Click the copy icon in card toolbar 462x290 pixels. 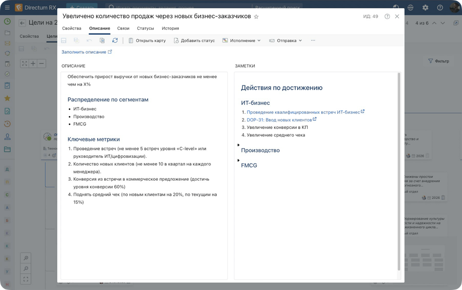click(102, 41)
